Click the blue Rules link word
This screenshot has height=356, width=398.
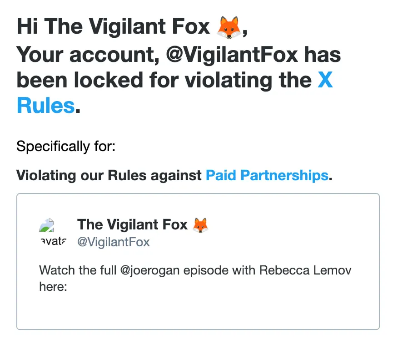[x=45, y=106]
